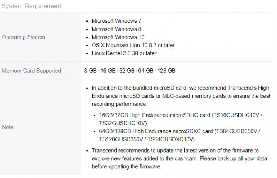Click the Microsoft Windows 8 list item

[117, 29]
